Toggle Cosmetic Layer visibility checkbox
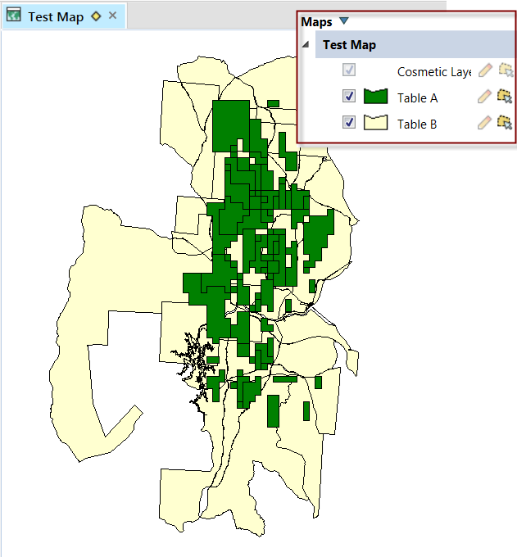 pyautogui.click(x=350, y=71)
